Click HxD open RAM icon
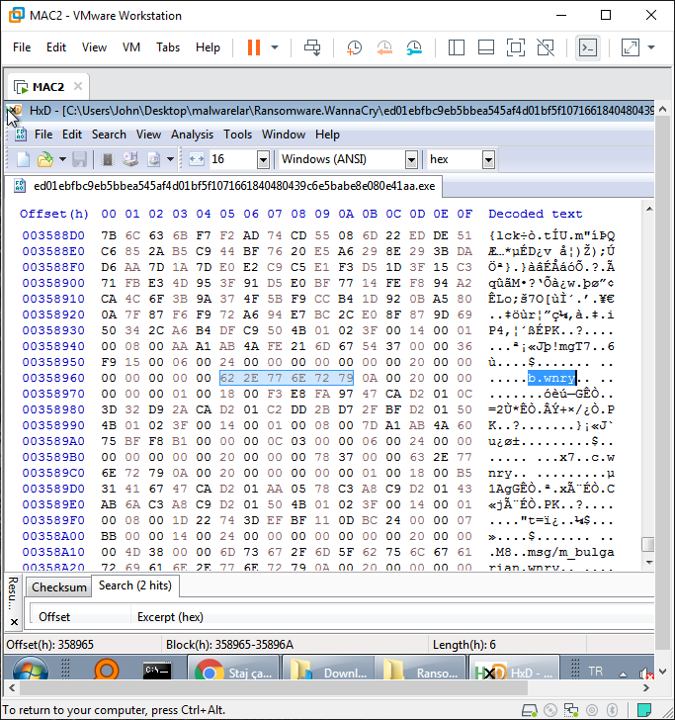The height and width of the screenshot is (720, 675). click(107, 159)
